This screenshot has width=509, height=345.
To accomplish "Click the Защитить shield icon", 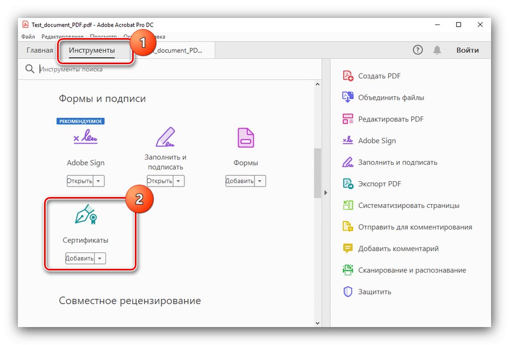I will tap(347, 292).
